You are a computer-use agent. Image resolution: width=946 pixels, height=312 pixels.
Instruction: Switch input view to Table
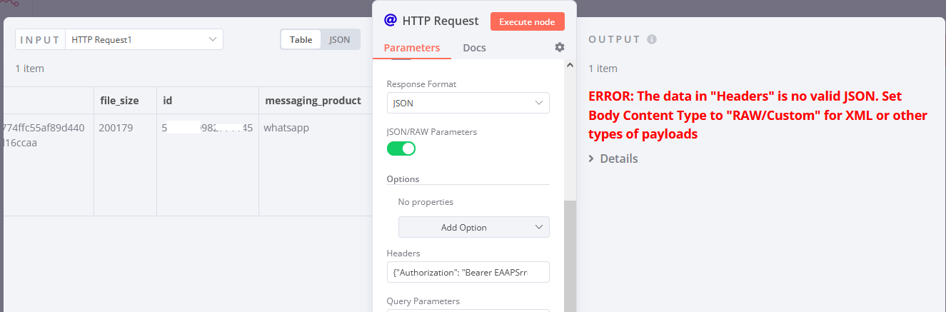coord(301,39)
